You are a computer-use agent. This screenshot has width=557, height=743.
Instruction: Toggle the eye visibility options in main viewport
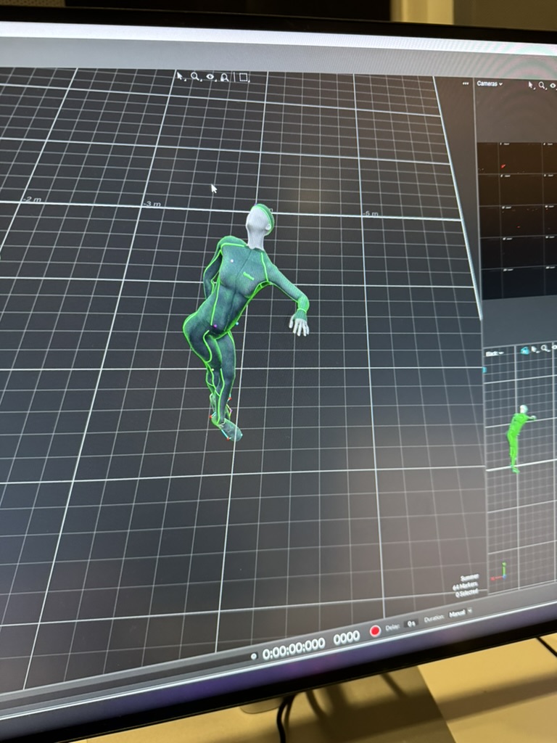tap(210, 76)
